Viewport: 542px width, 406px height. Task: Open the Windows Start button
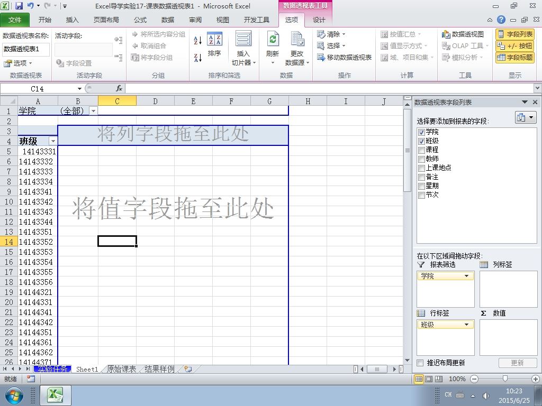click(14, 395)
